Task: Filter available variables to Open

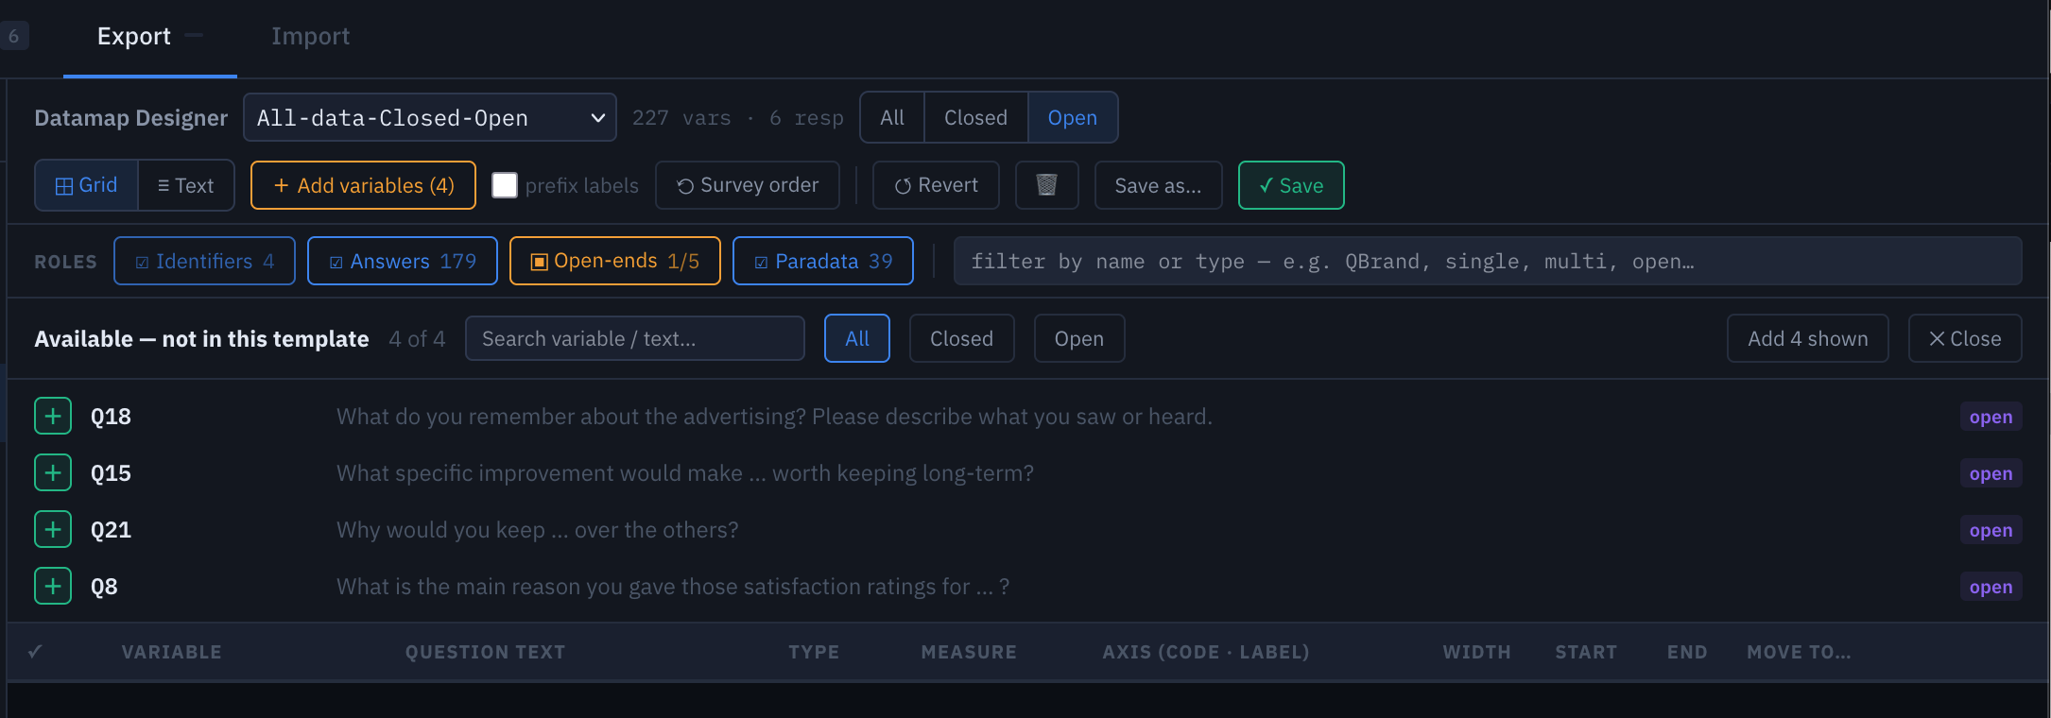Action: 1079,338
